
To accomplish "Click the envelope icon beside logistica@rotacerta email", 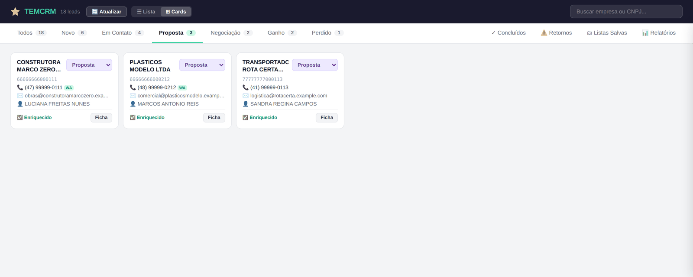I will pyautogui.click(x=246, y=96).
